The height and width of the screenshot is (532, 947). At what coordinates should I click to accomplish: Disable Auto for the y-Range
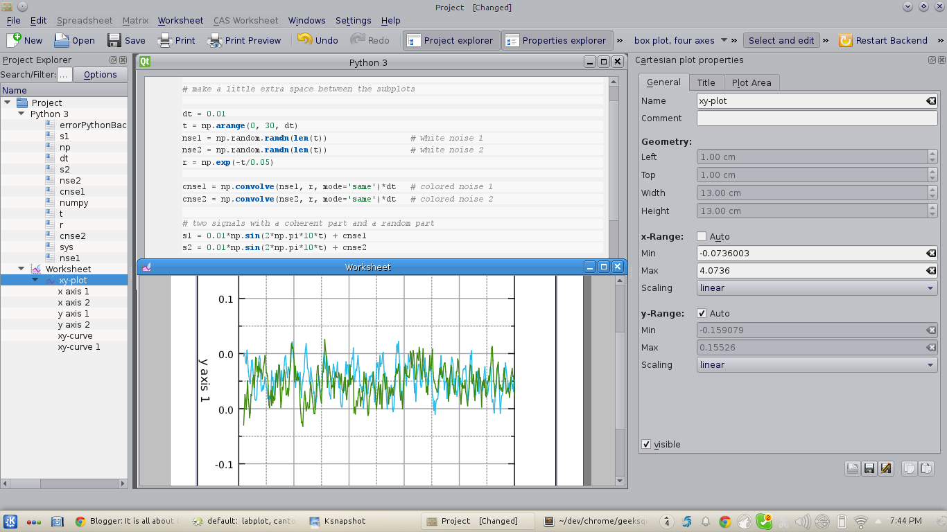coord(702,313)
